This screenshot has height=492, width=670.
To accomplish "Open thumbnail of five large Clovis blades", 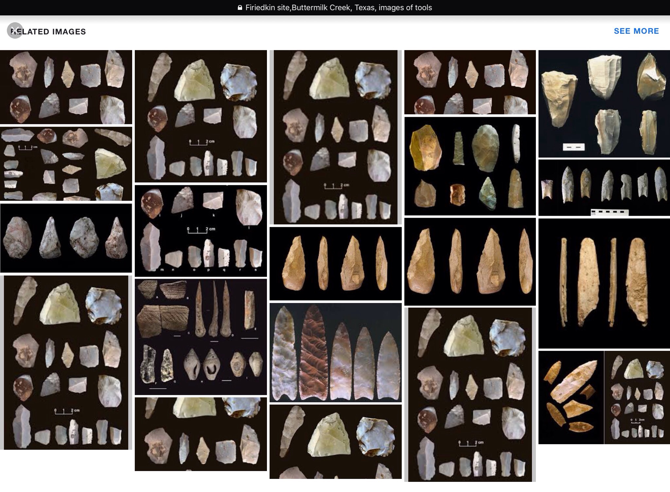I will pos(335,353).
